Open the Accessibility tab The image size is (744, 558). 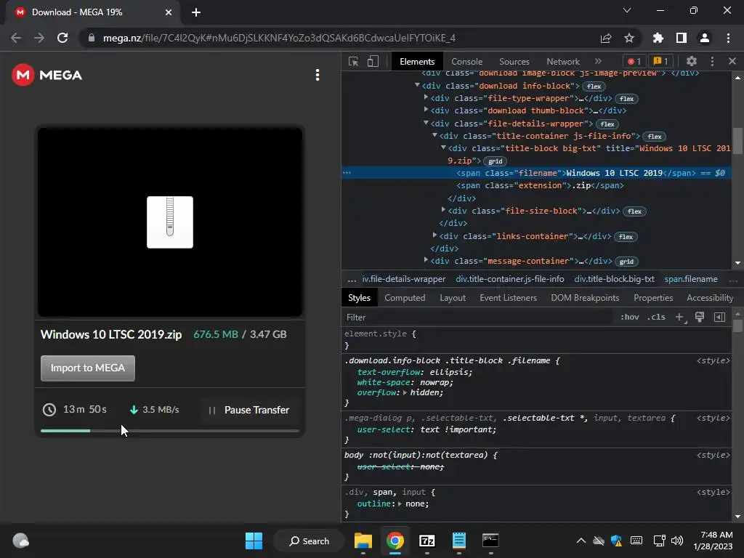tap(710, 298)
